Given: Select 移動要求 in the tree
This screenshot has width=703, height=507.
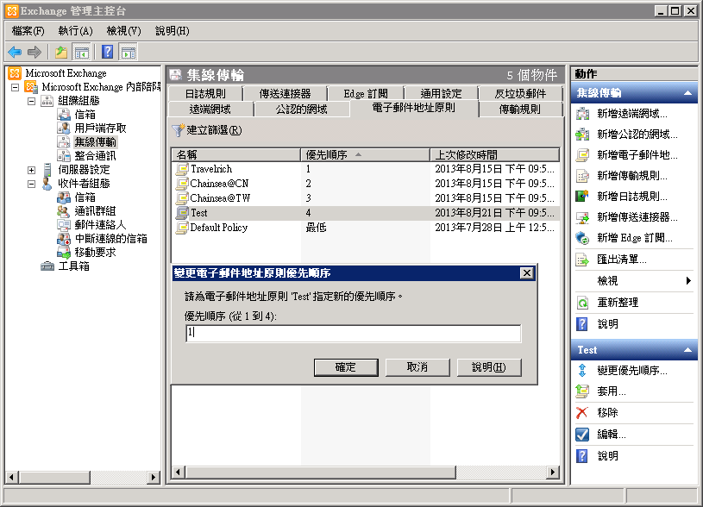Looking at the screenshot, I should [x=95, y=253].
